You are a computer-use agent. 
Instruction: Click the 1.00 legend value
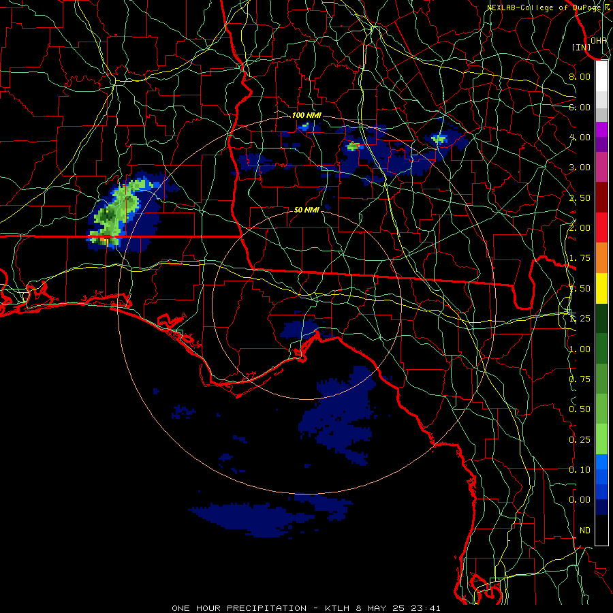point(580,349)
